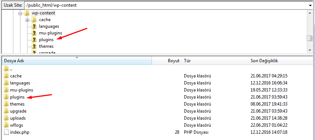Select the languages unknown-folder icon in tree
The image size is (315, 140).
point(34,26)
